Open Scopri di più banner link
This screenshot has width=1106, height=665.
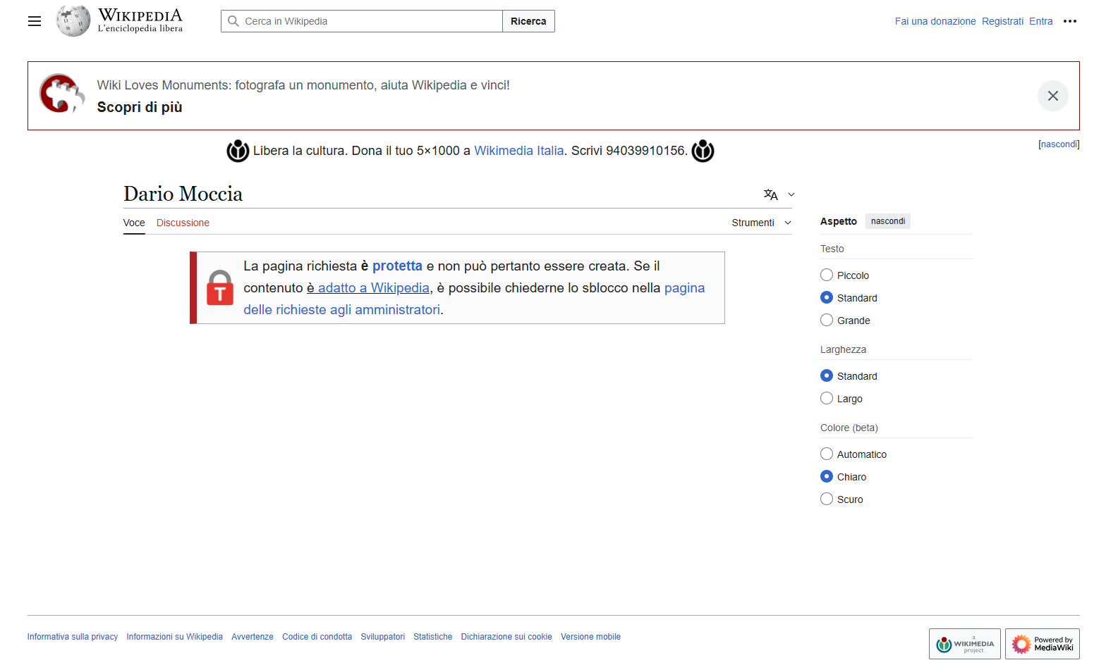coord(140,107)
